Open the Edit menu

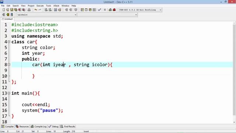point(8,6)
